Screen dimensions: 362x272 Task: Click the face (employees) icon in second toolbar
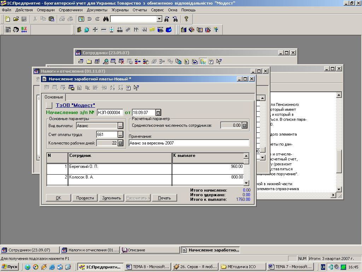click(x=16, y=30)
